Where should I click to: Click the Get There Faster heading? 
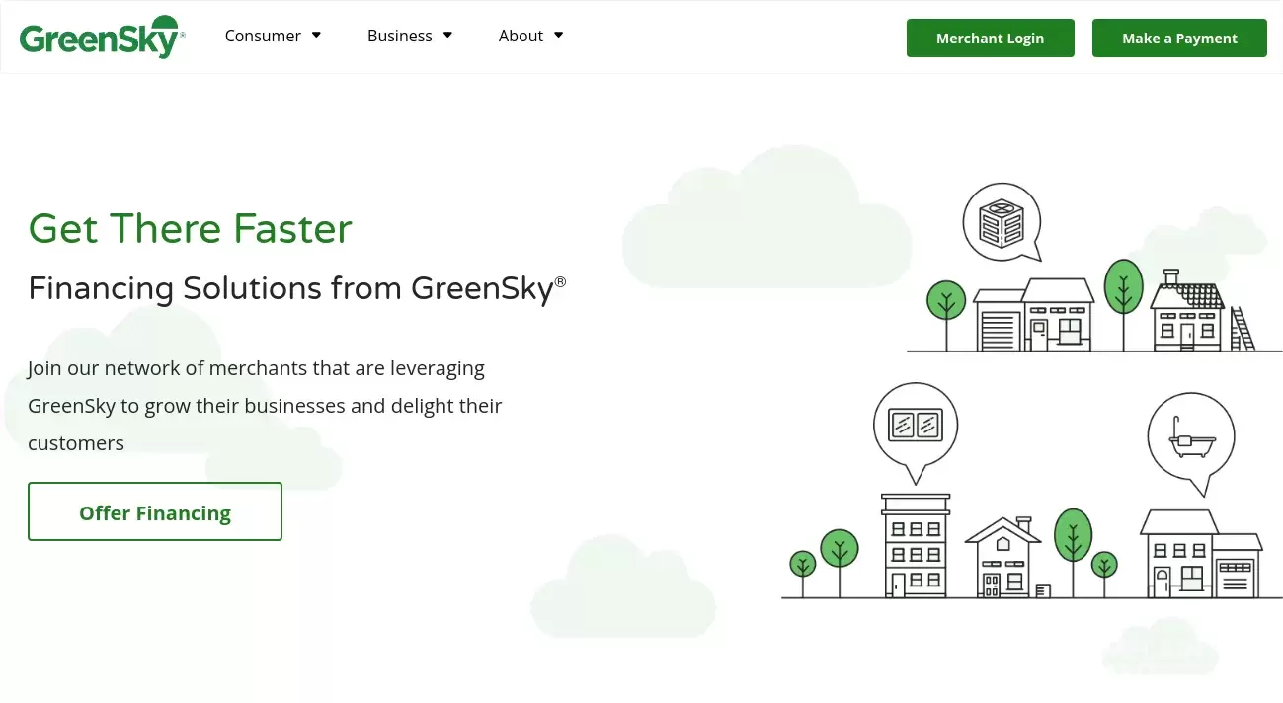[191, 229]
